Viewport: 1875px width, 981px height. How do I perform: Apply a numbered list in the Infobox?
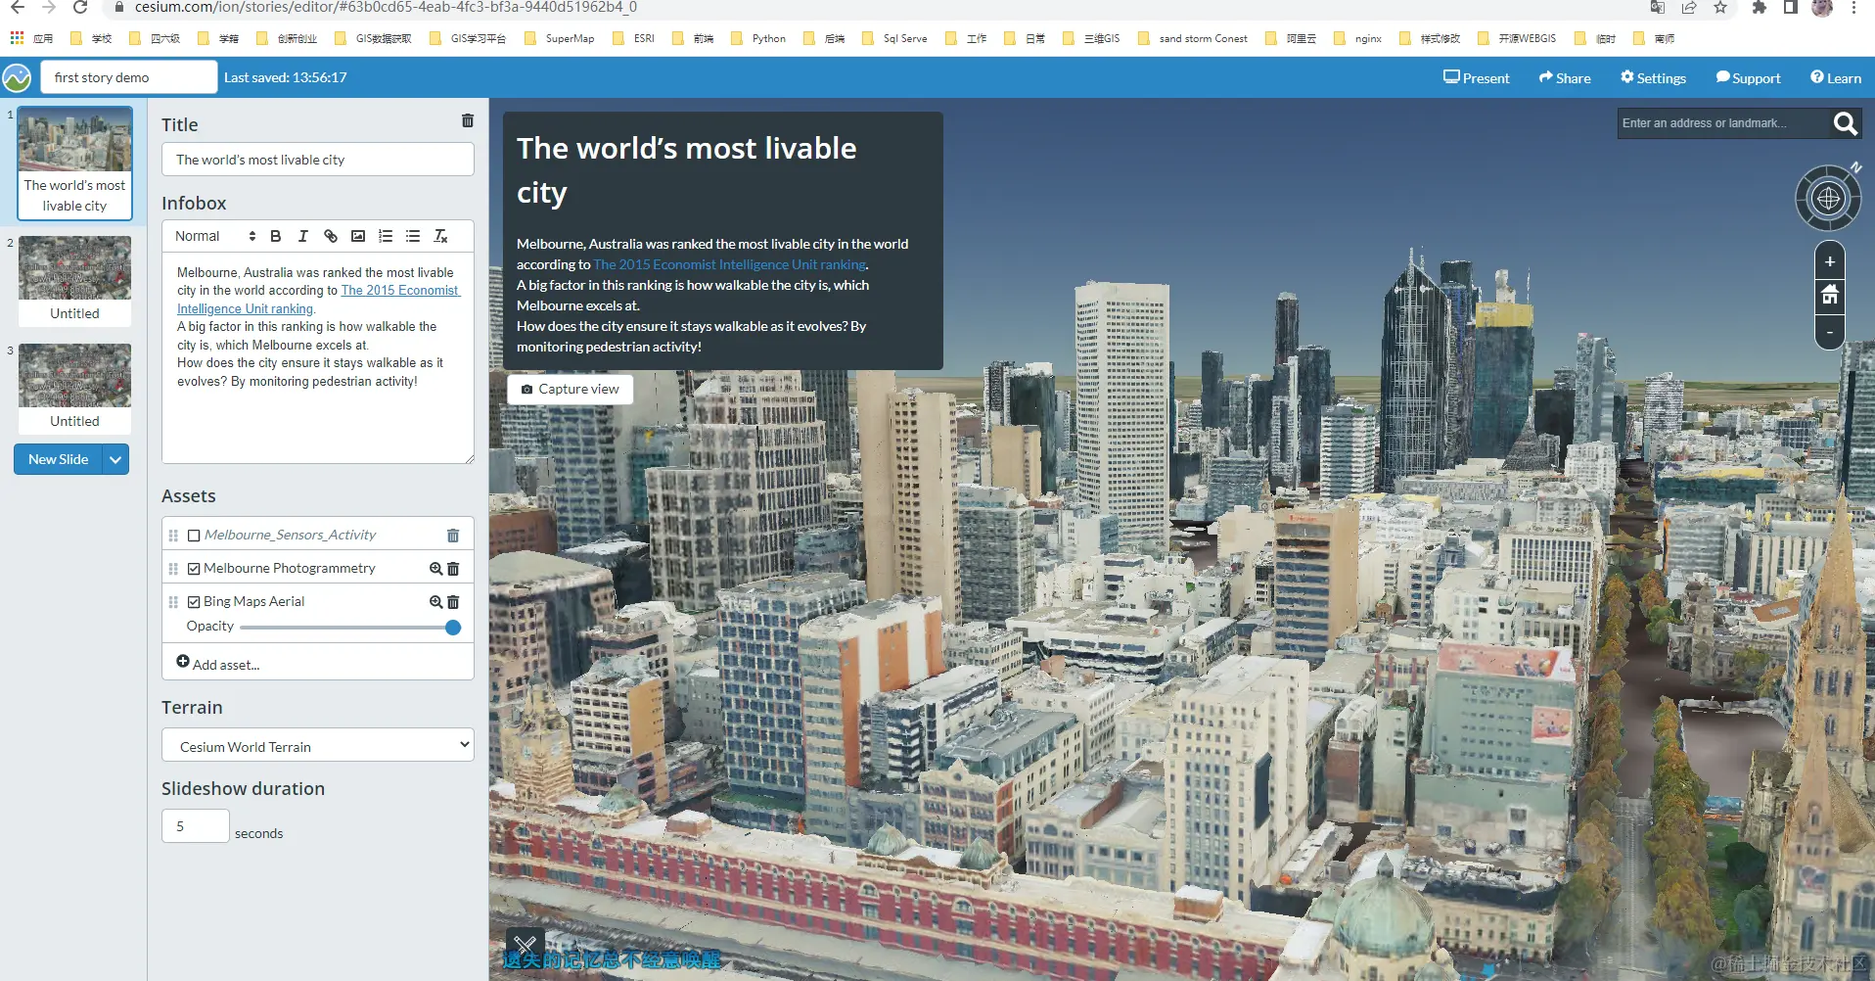coord(386,236)
